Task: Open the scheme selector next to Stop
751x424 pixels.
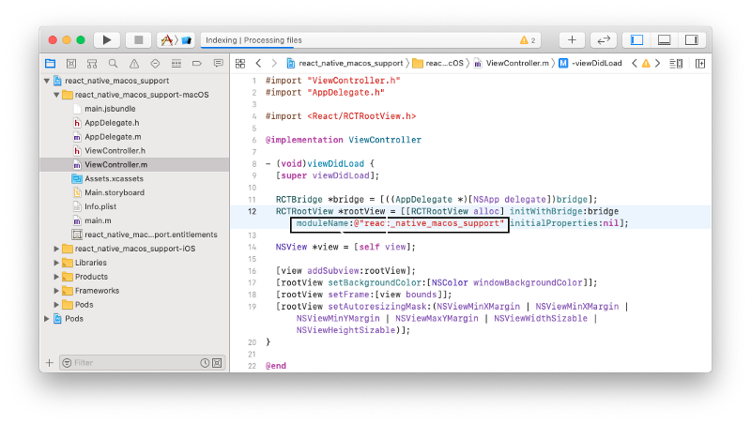Action: pyautogui.click(x=176, y=40)
